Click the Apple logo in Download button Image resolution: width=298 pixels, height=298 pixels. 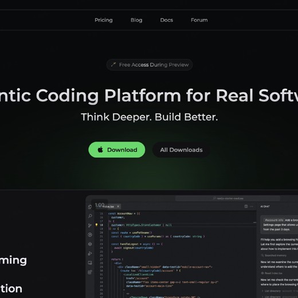pos(100,150)
